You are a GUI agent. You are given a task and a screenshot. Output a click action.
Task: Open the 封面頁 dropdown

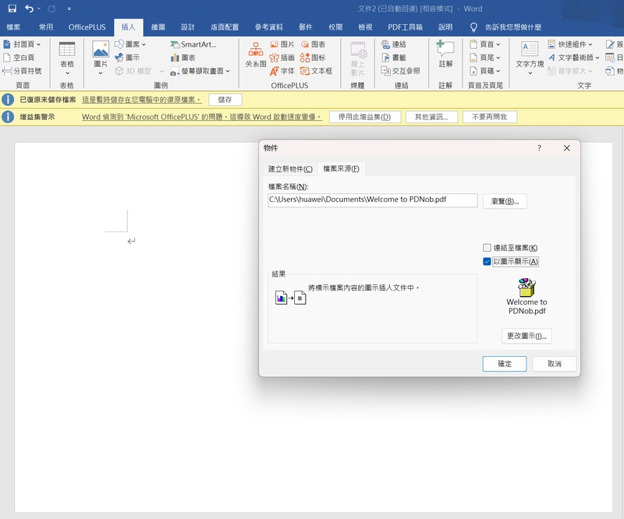click(x=22, y=44)
